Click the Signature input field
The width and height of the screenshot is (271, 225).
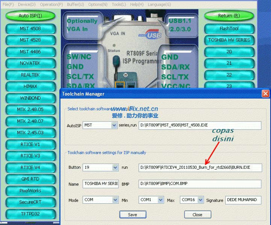243,200
